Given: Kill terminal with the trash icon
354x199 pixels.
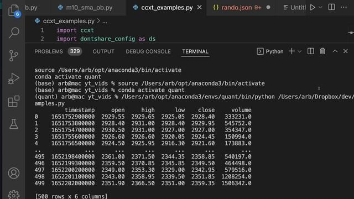Looking at the screenshot, I should [x=322, y=51].
